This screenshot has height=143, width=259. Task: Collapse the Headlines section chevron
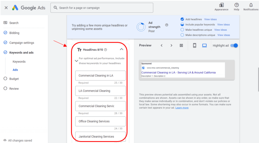coord(121,49)
